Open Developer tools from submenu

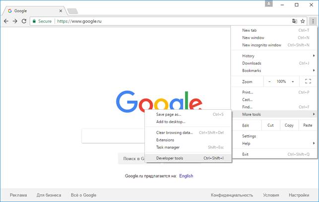click(188, 158)
